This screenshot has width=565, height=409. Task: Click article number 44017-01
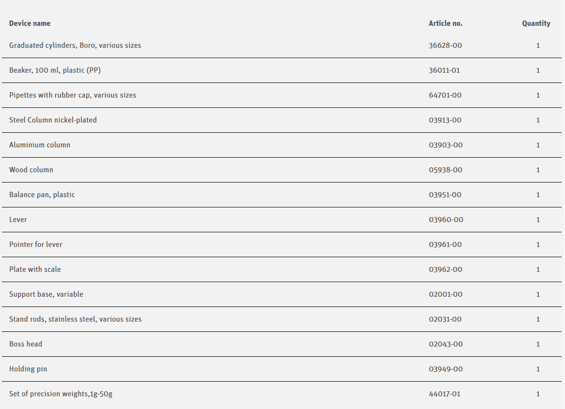pyautogui.click(x=444, y=394)
